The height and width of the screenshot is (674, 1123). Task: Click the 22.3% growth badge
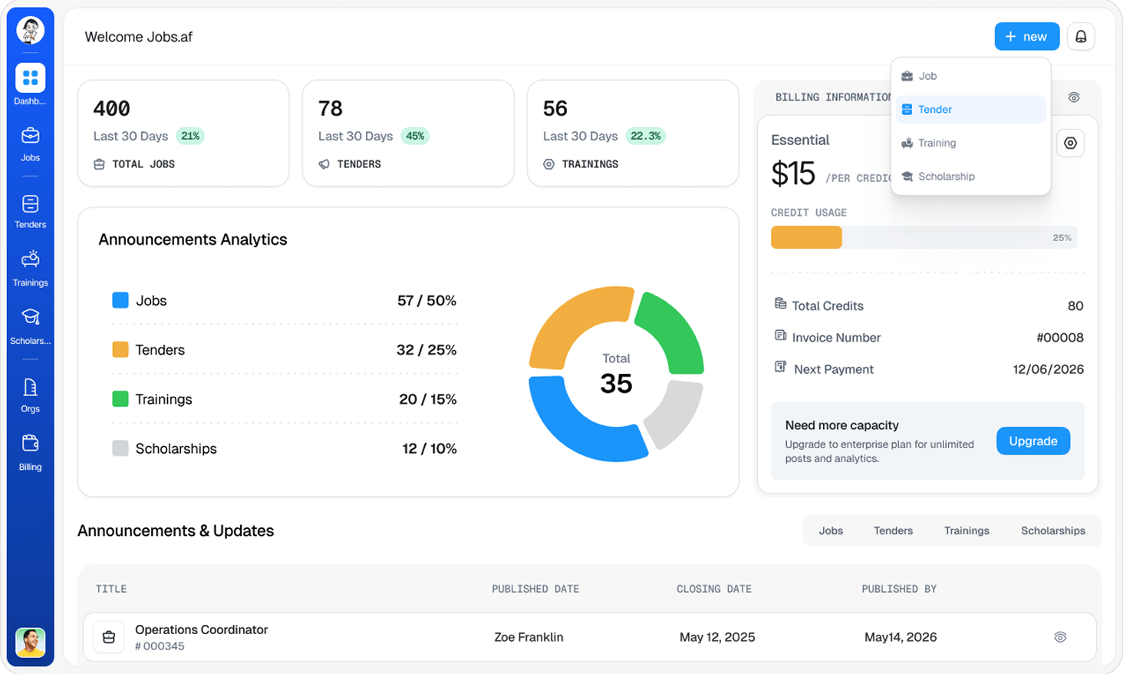click(646, 136)
